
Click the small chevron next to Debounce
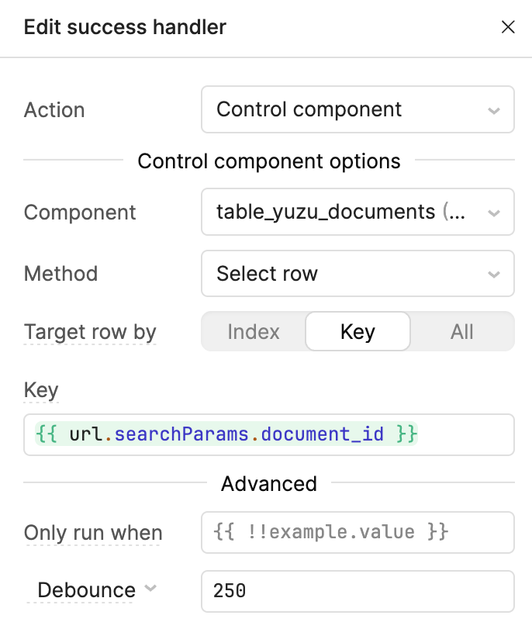coord(150,589)
